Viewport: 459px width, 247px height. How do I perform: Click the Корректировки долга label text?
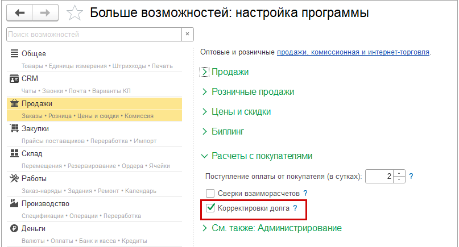(254, 208)
